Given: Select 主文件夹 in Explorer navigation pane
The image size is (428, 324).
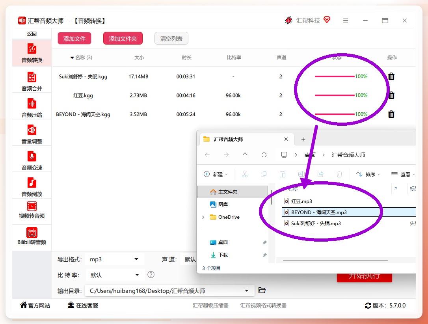Looking at the screenshot, I should pos(233,192).
